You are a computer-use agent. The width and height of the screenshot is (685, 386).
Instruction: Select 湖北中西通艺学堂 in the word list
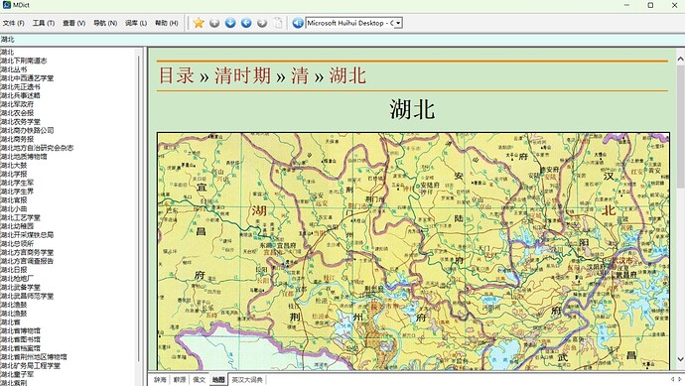[x=27, y=78]
